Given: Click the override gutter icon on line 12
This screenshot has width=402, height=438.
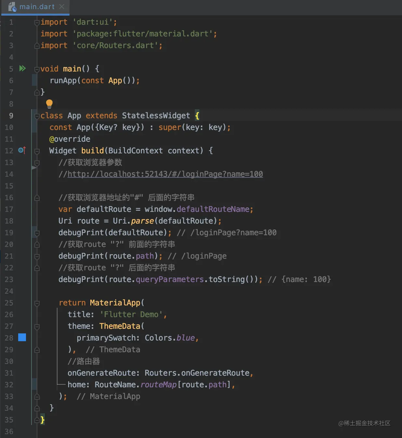Looking at the screenshot, I should [x=22, y=150].
